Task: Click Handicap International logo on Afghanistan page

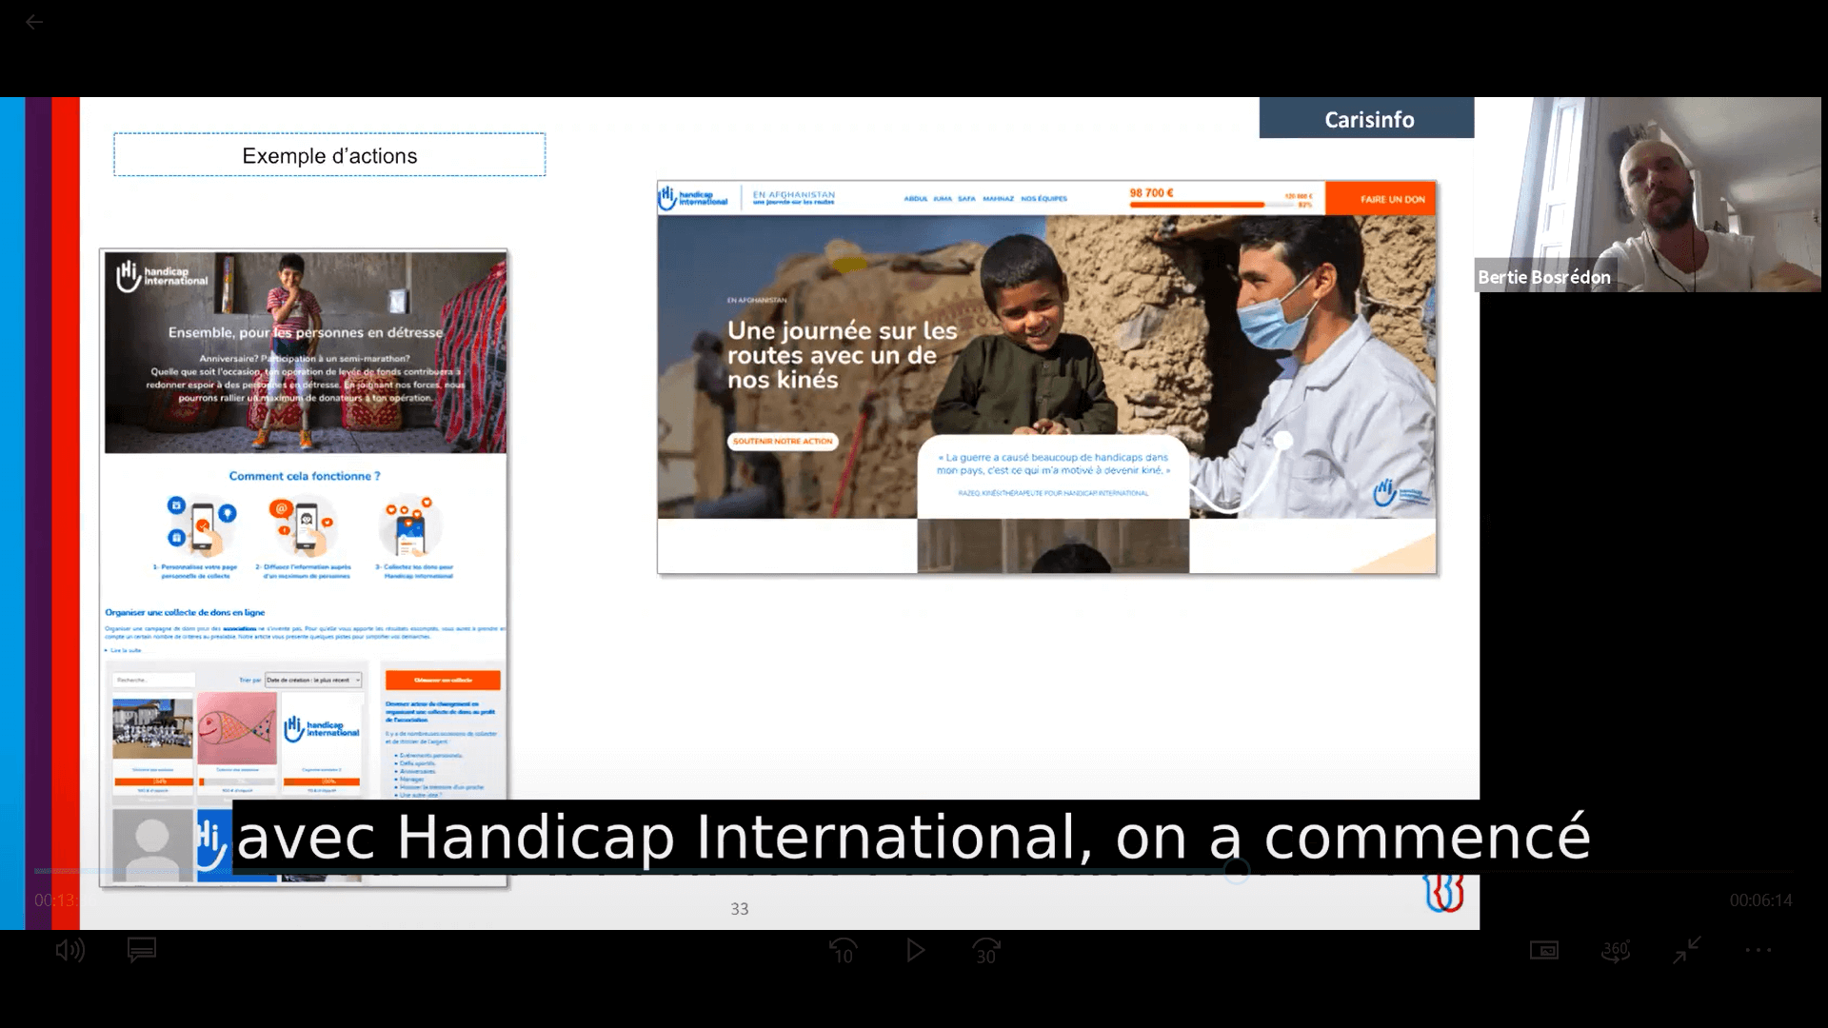Action: coord(693,198)
